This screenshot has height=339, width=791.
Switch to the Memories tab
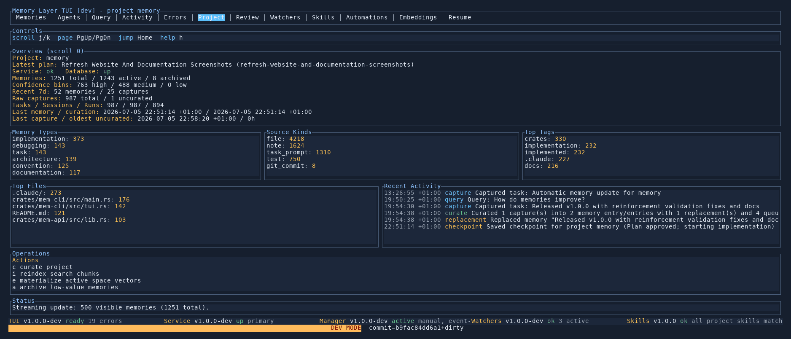pyautogui.click(x=31, y=17)
